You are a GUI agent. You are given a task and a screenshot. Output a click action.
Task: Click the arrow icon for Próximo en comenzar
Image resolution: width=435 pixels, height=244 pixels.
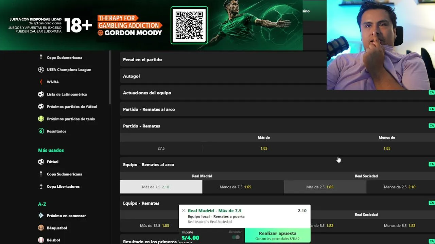pyautogui.click(x=41, y=216)
